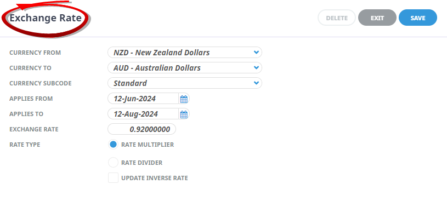This screenshot has width=447, height=207.
Task: Click the 0.92000000 exchange rate field
Action: [142, 129]
